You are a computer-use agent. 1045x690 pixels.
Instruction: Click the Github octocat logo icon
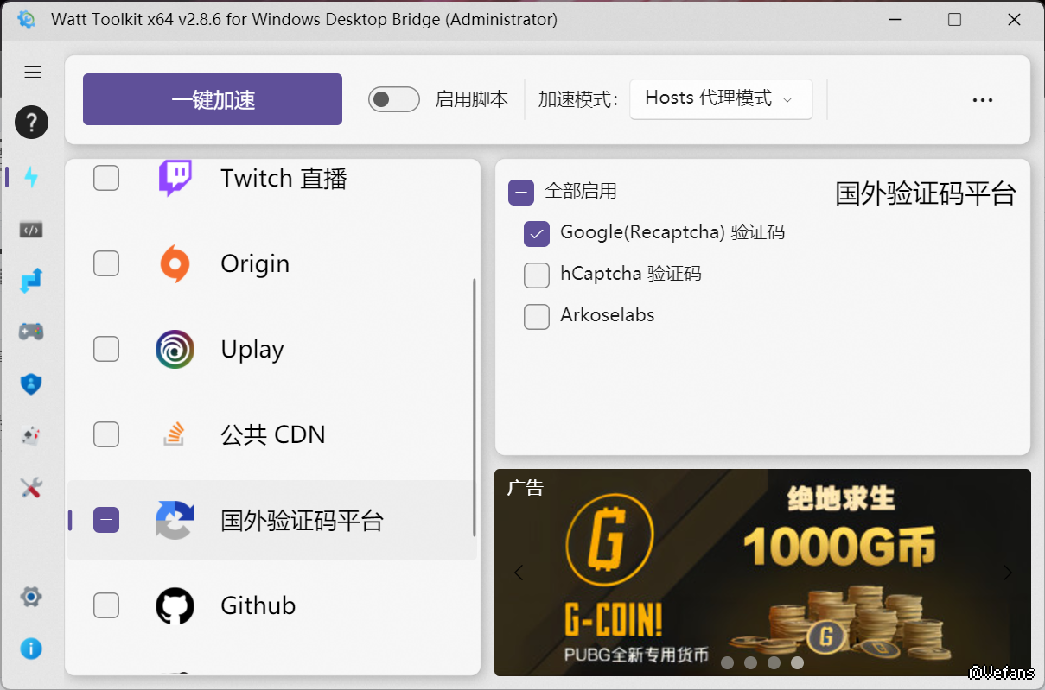point(175,605)
